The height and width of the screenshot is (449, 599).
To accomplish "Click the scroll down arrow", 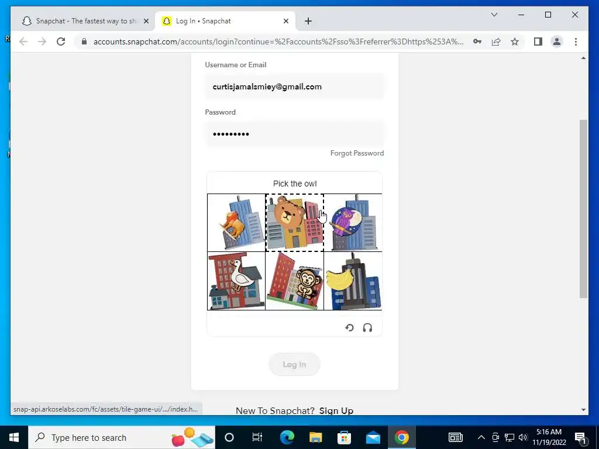I will [583, 410].
